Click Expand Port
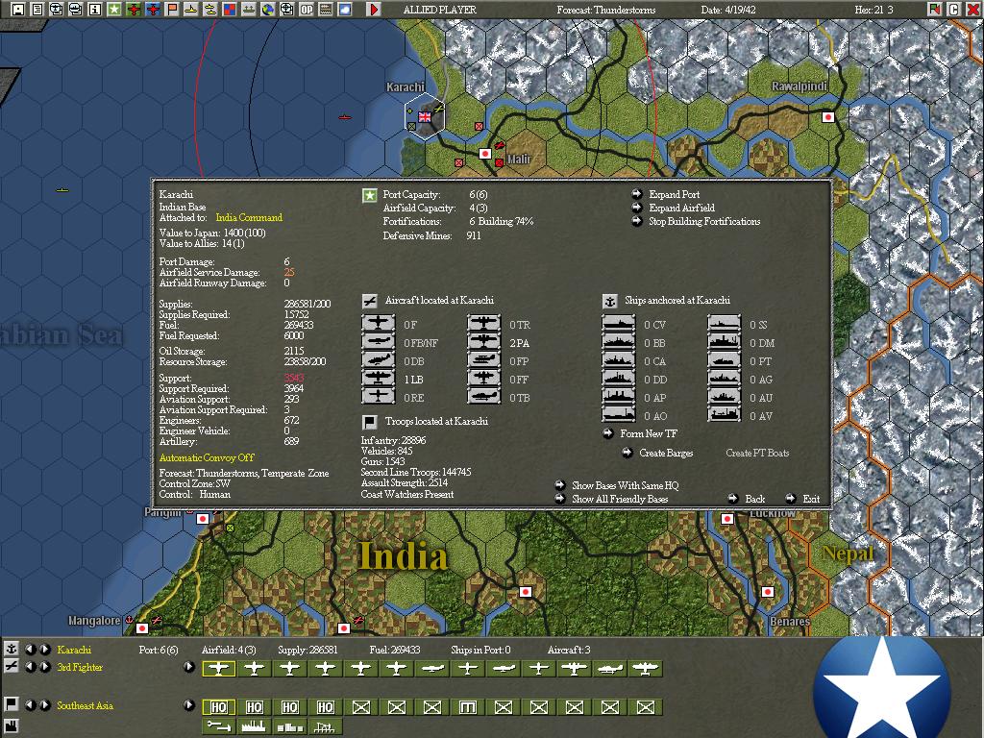 click(x=674, y=194)
